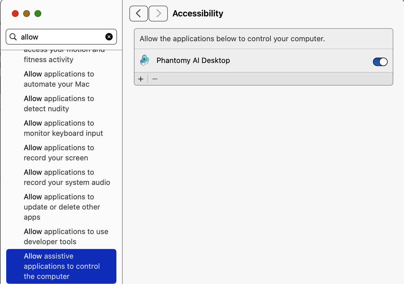
Task: Click the magnifying glass search icon
Action: tap(13, 37)
